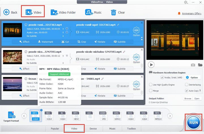Enable Deinterlacing
Image resolution: width=204 pixels, height=134 pixels.
186,85
